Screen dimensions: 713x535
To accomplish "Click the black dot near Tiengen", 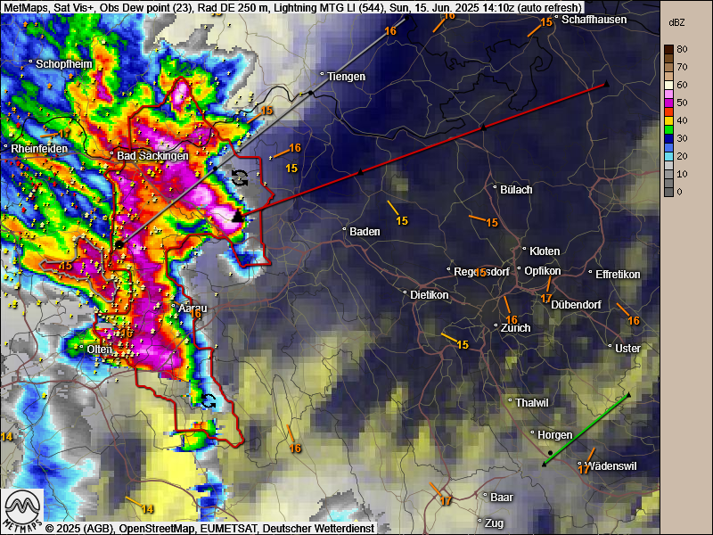I will [311, 93].
